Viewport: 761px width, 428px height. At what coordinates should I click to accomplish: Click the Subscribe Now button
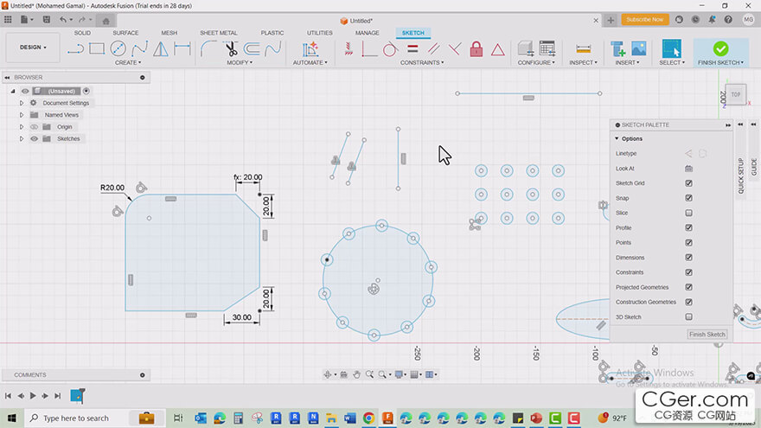(644, 19)
